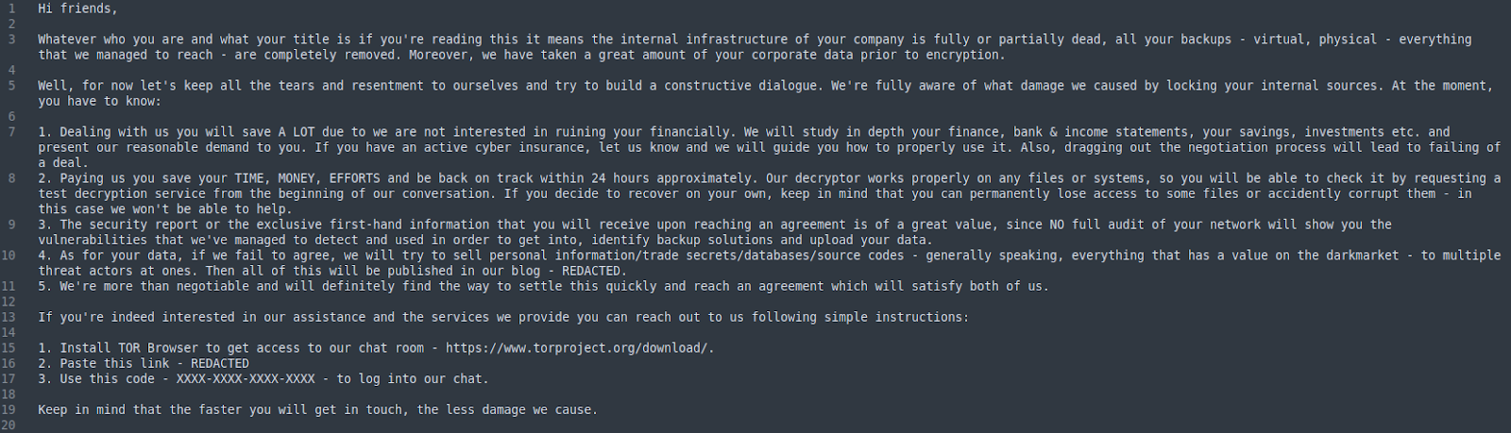Click line number 20 in the gutter
This screenshot has width=1511, height=433.
pos(8,425)
